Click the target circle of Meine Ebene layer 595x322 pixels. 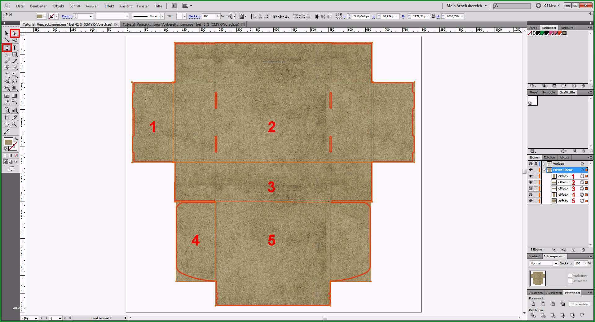pyautogui.click(x=582, y=170)
